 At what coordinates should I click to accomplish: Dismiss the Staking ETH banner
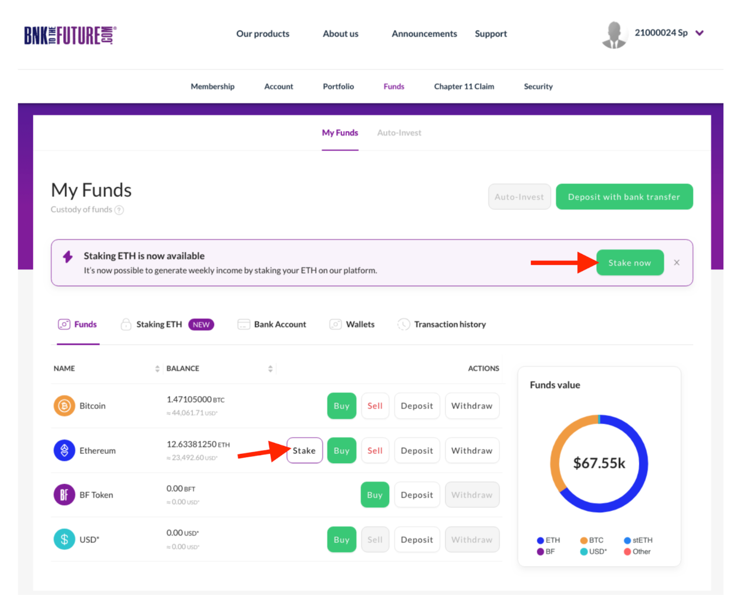click(677, 263)
